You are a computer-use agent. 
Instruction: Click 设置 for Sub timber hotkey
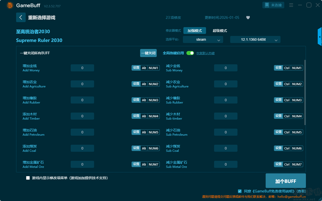(278, 116)
